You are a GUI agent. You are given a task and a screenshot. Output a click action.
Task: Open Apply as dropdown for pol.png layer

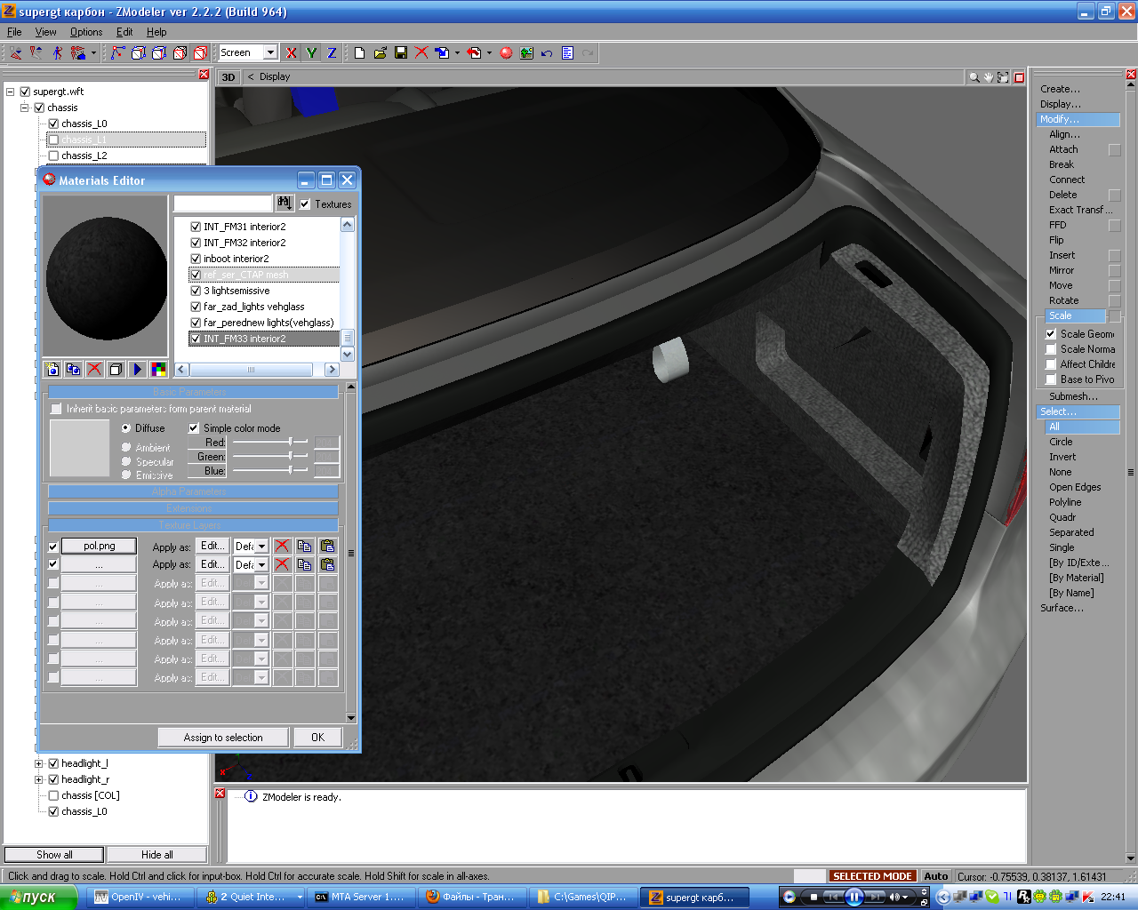[261, 547]
